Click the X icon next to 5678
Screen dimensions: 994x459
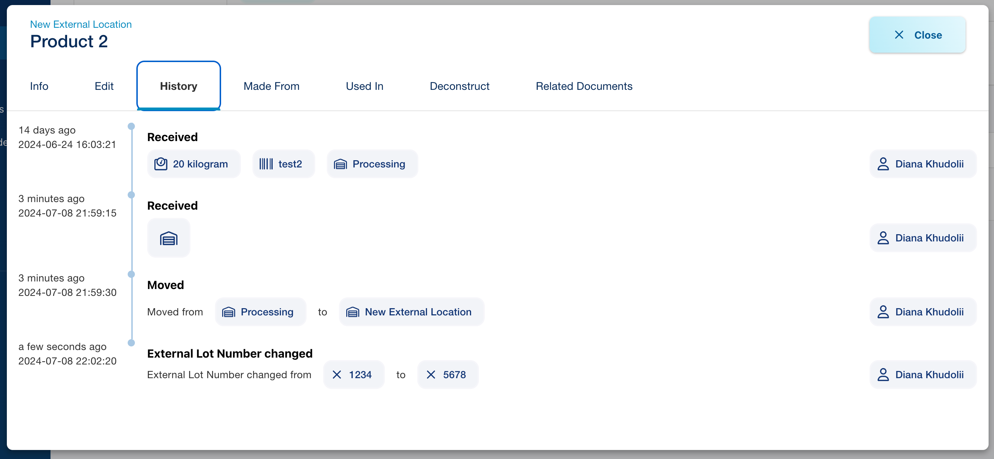click(431, 375)
